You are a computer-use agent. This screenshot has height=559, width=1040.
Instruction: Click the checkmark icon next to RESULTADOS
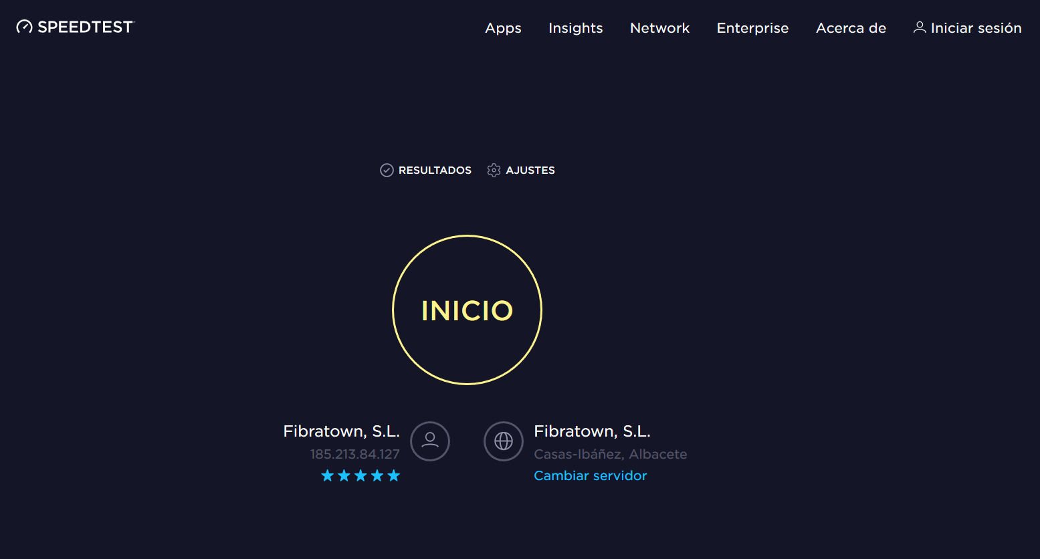(x=387, y=171)
